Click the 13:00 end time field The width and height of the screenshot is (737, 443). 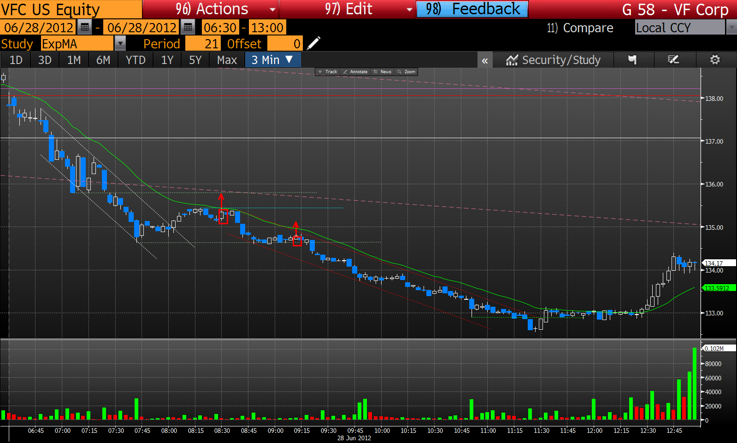267,28
